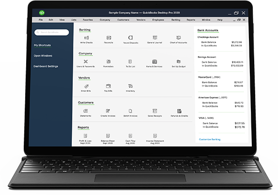The width and height of the screenshot is (278, 195).
Task: Click the search magnifier icon
Action: click(x=38, y=32)
